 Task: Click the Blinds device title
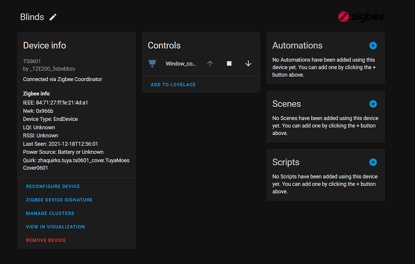[x=32, y=17]
